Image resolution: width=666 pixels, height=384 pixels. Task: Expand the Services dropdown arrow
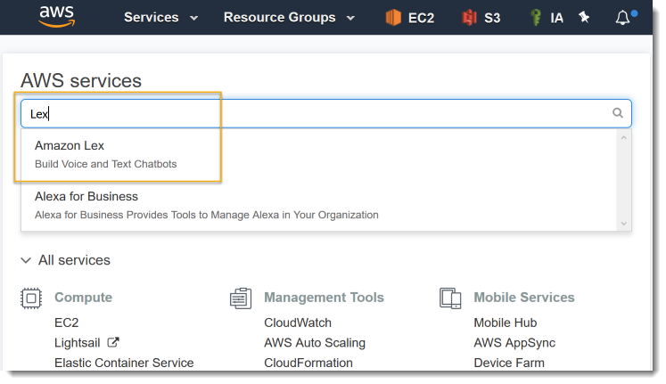[193, 18]
